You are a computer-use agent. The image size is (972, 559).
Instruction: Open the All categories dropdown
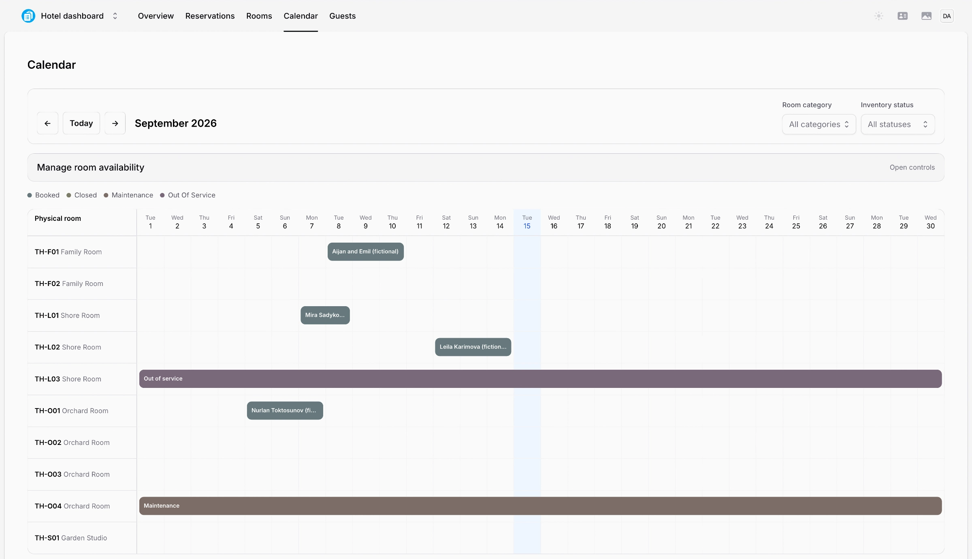819,124
